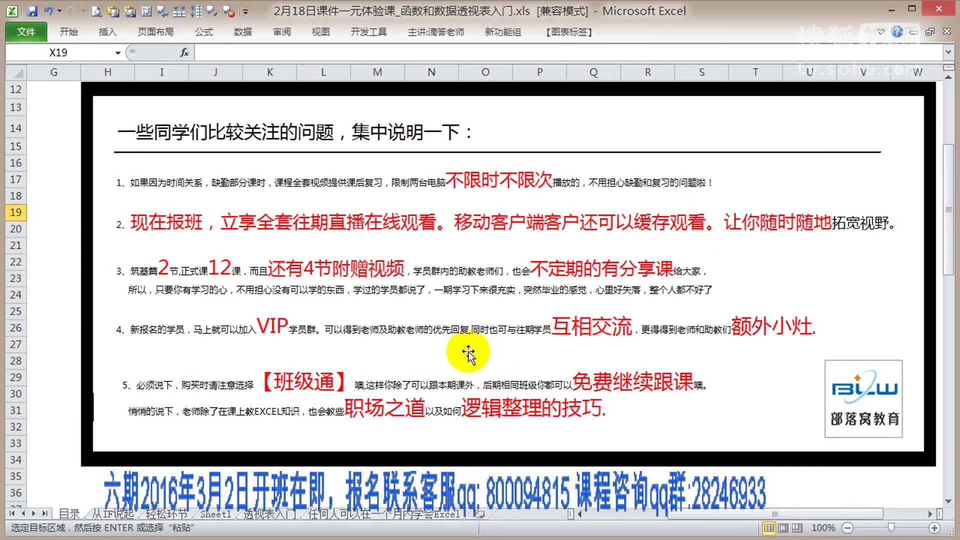This screenshot has width=960, height=540.
Task: Click the red X comment icon in toolbar
Action: click(228, 11)
